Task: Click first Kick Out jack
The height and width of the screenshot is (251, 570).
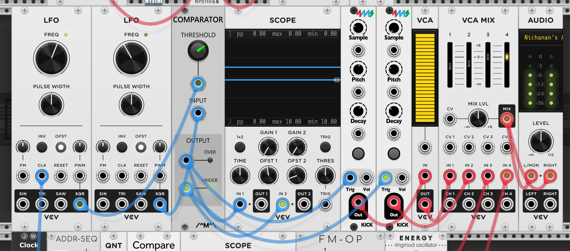Action: [358, 202]
